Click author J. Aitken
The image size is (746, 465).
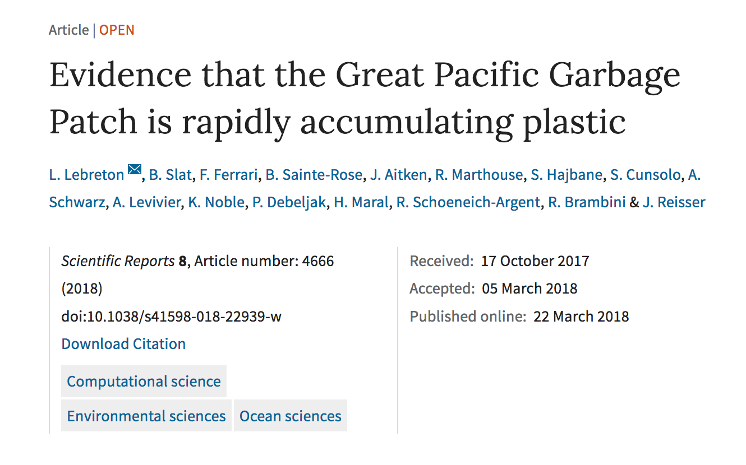399,175
